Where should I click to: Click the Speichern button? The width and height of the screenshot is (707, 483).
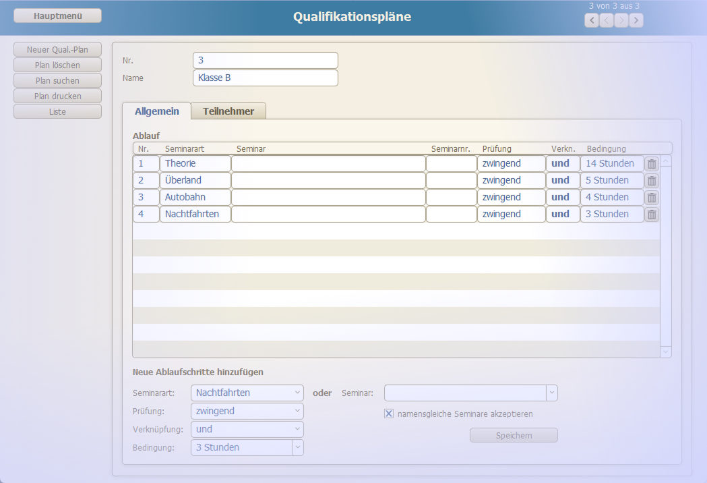click(x=514, y=434)
